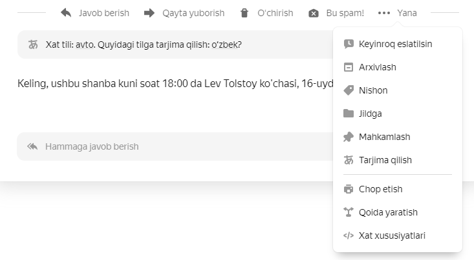Screen dimensions: 474x260
Task: Click the Javob berish text button
Action: [103, 13]
